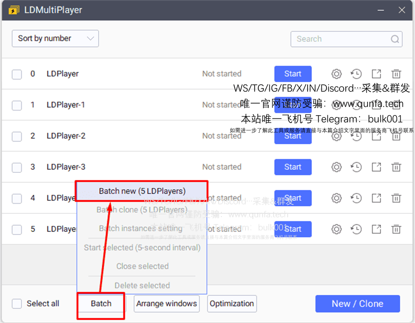Create shortcut icon for LDPlayer-2 row
This screenshot has width=415, height=323.
pos(376,136)
